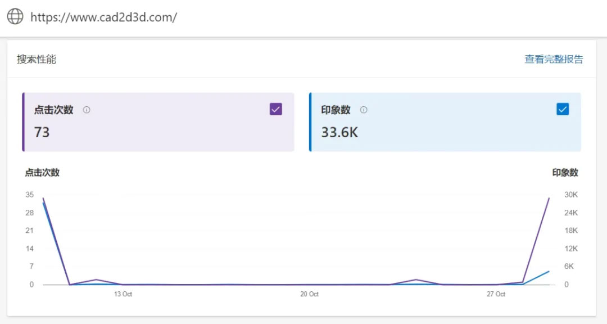607x324 pixels.
Task: Click the 印象数 right axis title
Action: click(565, 173)
